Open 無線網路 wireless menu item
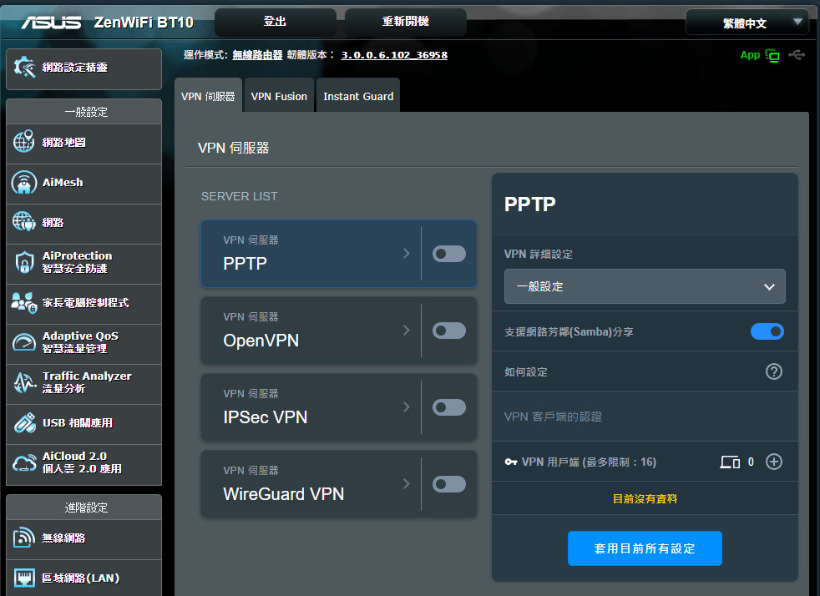 84,538
